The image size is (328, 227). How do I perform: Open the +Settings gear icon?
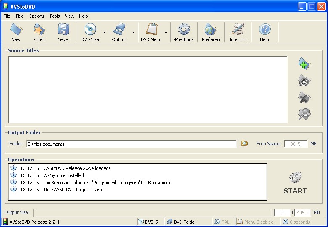click(x=184, y=32)
